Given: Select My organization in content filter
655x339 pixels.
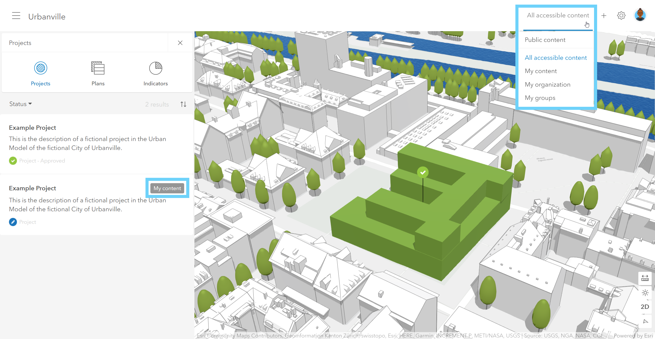Looking at the screenshot, I should pos(547,85).
